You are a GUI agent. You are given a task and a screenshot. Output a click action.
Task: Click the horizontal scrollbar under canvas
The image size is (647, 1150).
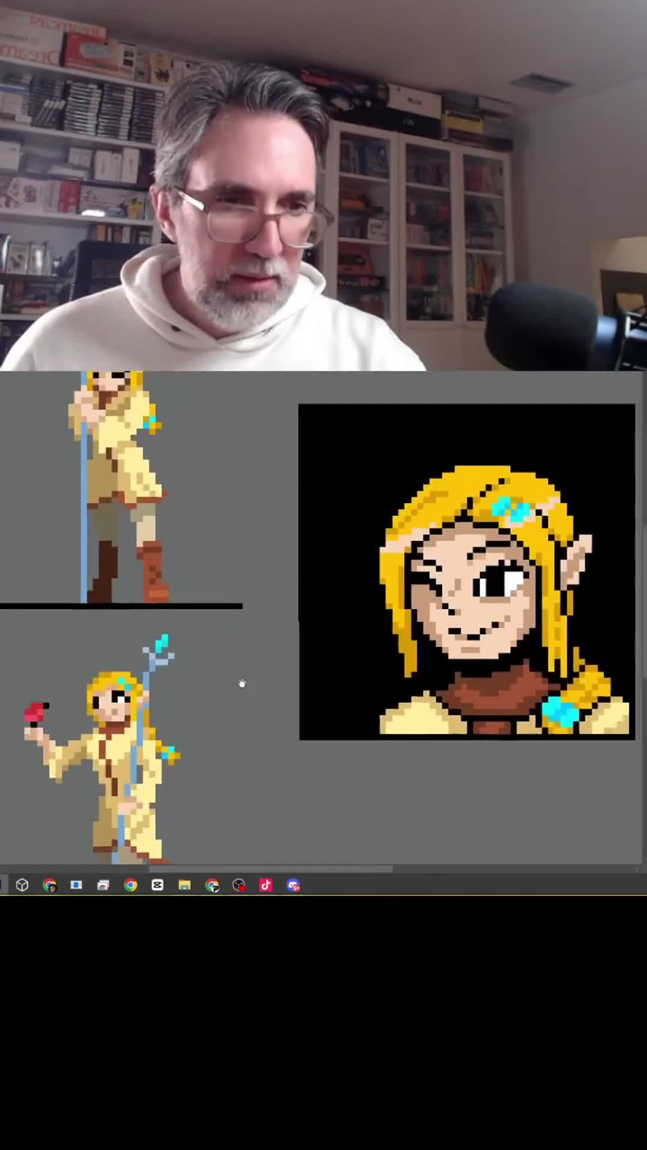click(271, 868)
